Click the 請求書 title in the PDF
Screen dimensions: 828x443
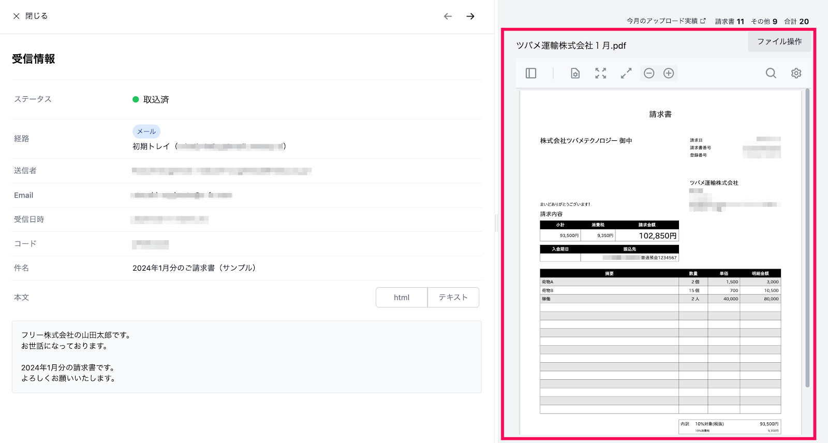tap(660, 114)
